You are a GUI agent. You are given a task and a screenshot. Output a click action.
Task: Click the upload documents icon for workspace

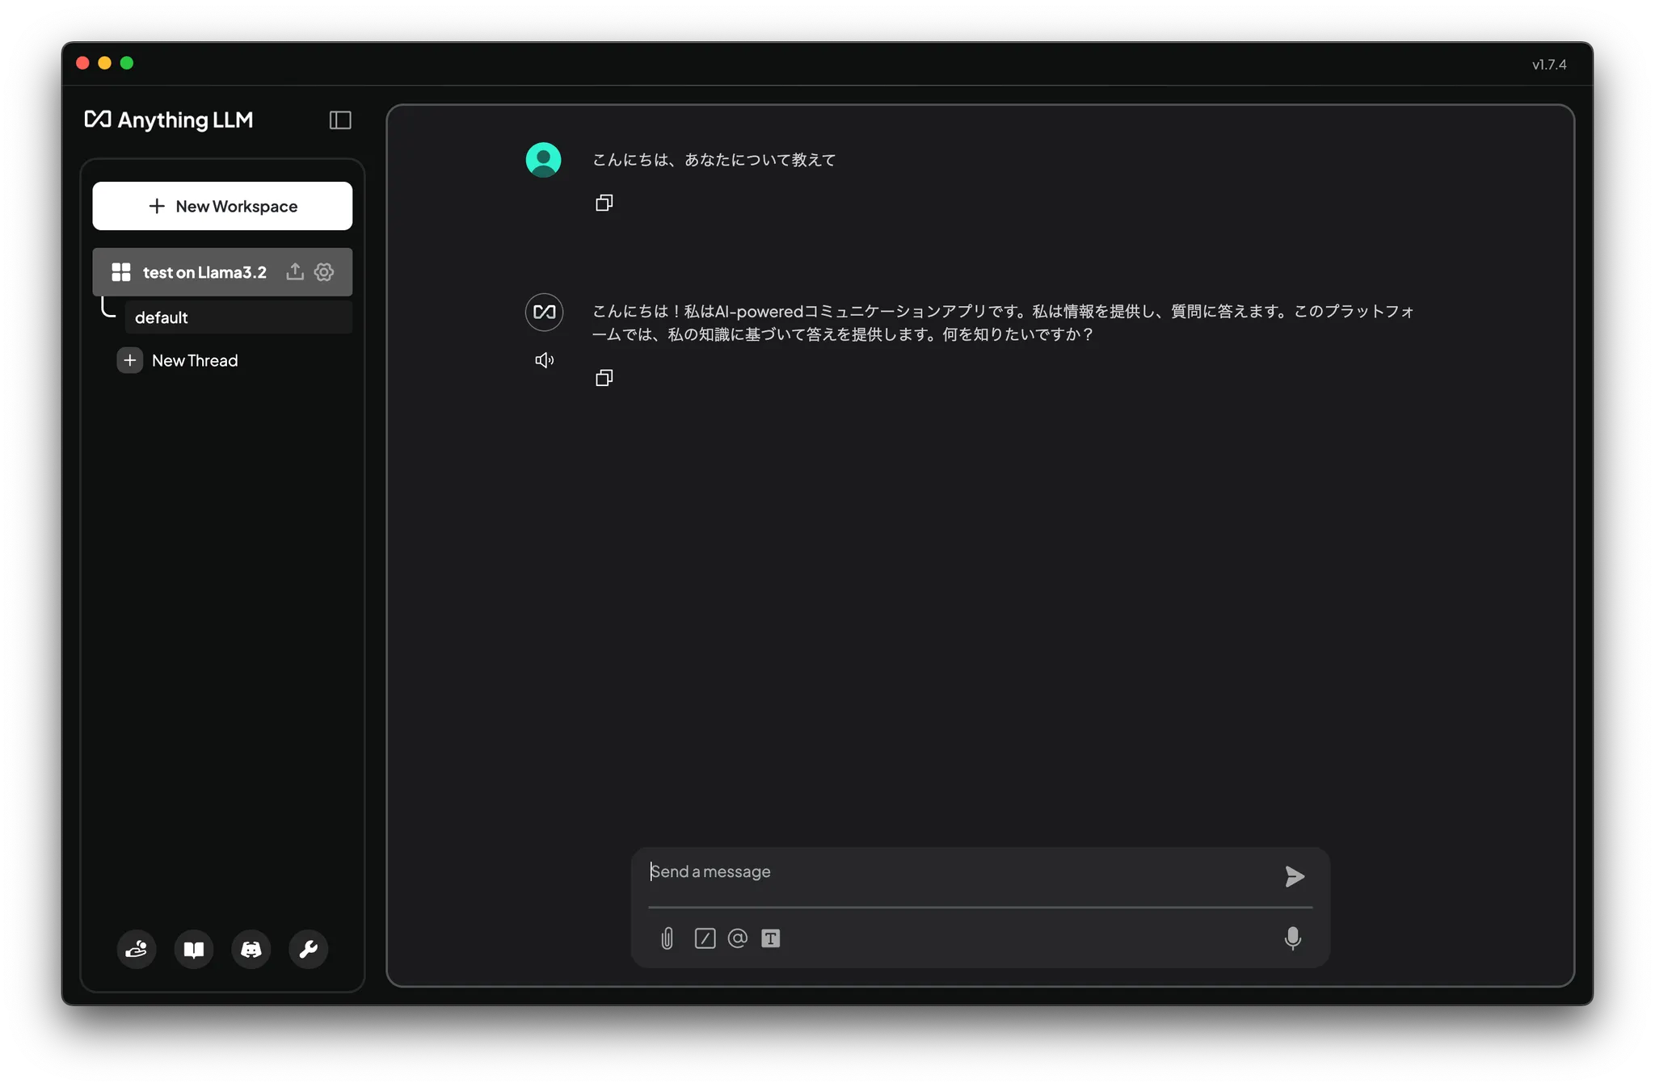click(295, 272)
